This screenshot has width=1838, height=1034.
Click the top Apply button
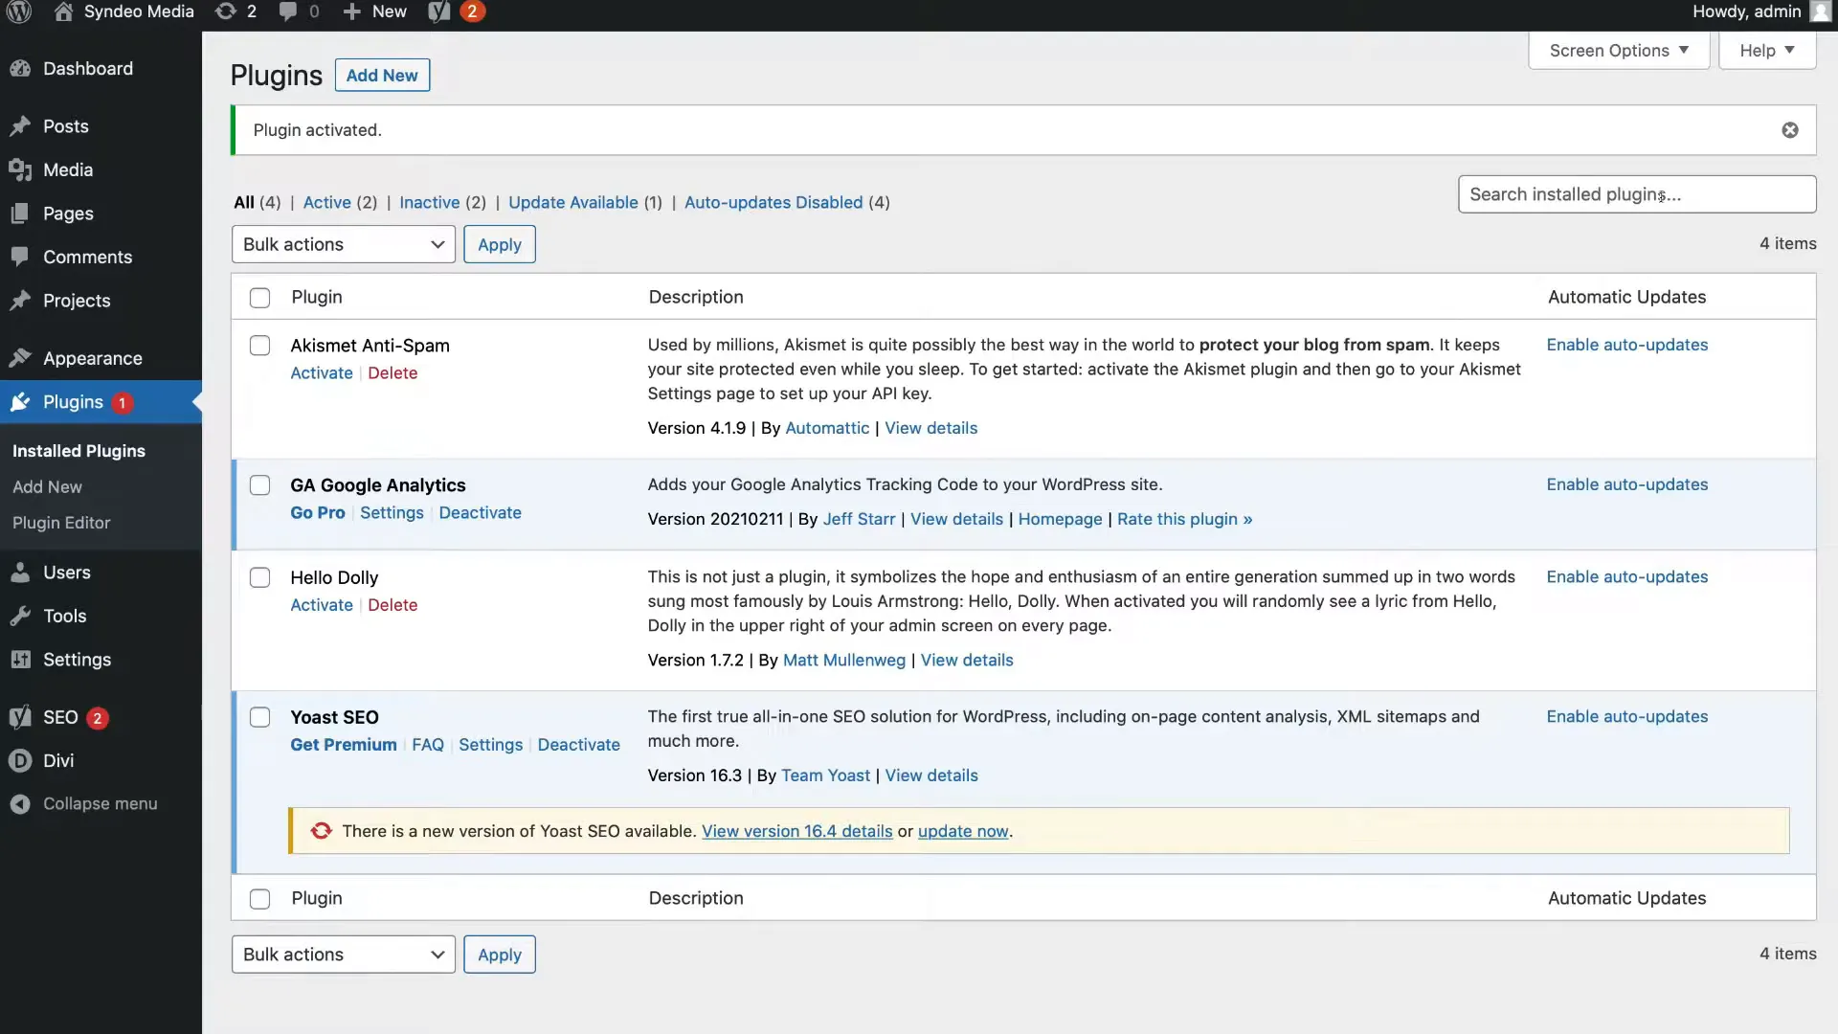(500, 244)
